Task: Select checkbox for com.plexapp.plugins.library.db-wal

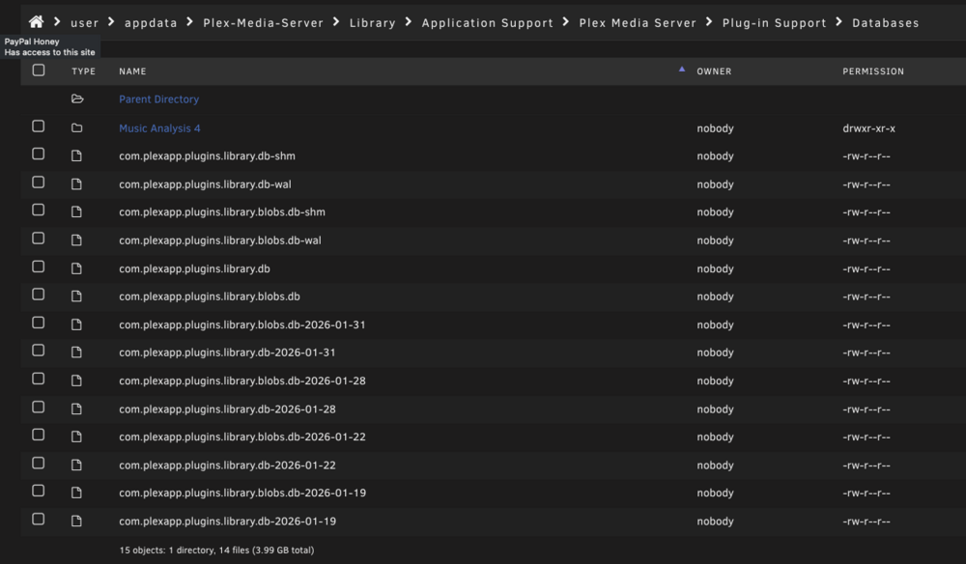Action: tap(39, 183)
